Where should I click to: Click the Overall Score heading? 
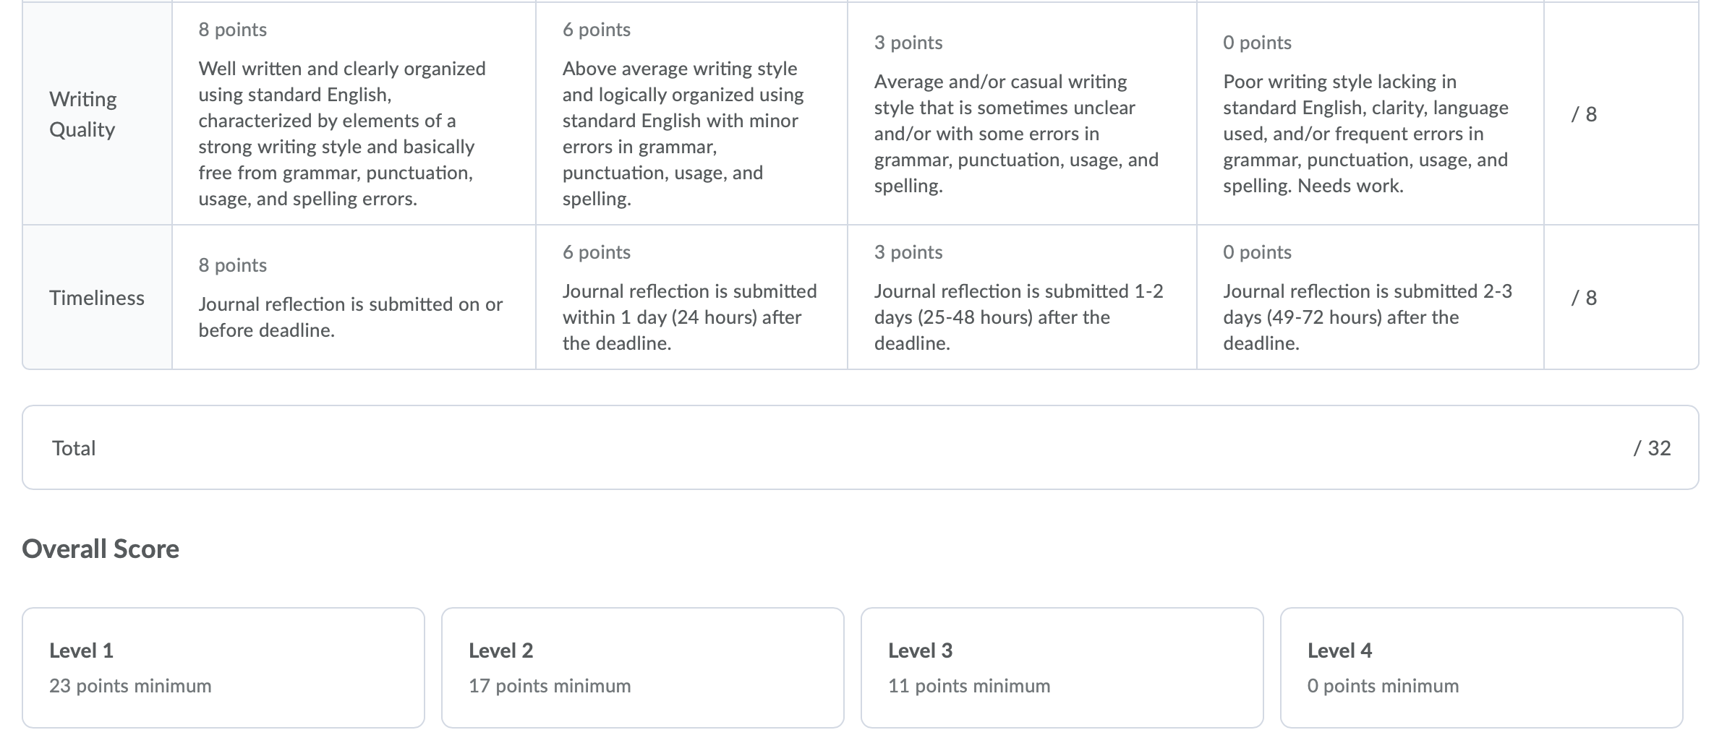[101, 549]
